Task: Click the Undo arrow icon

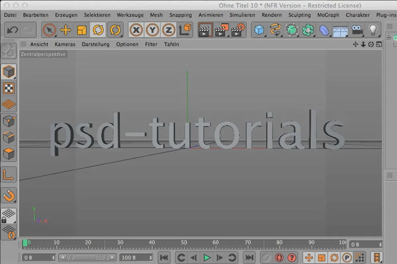Action: (x=13, y=30)
